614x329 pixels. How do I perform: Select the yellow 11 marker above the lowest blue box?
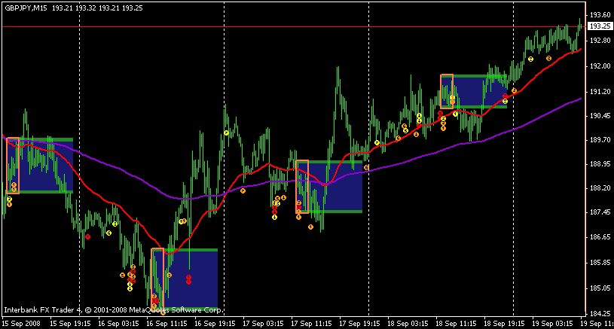(x=182, y=221)
